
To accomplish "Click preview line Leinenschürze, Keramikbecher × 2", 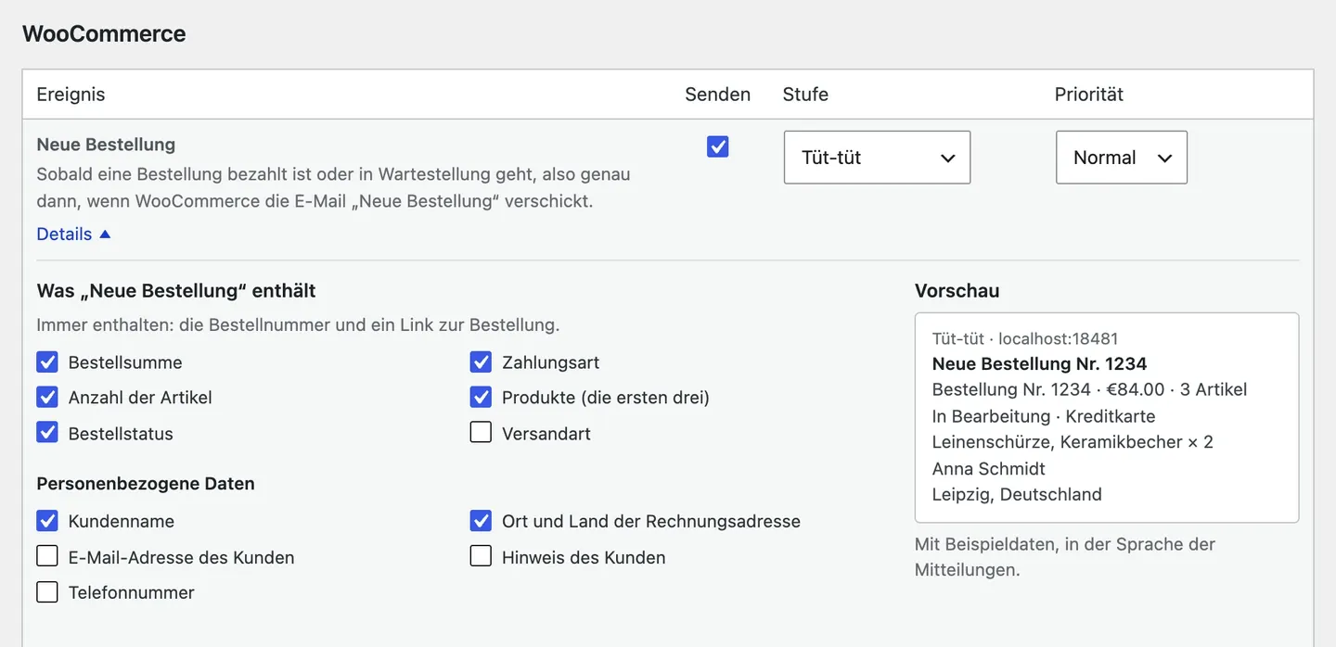I will [x=1073, y=442].
